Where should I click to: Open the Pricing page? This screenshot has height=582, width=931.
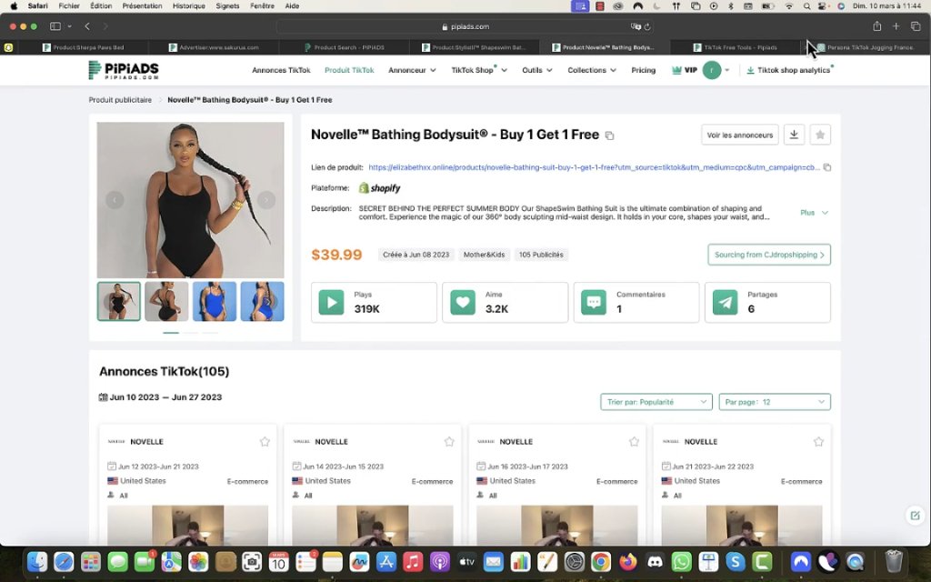[x=643, y=70]
